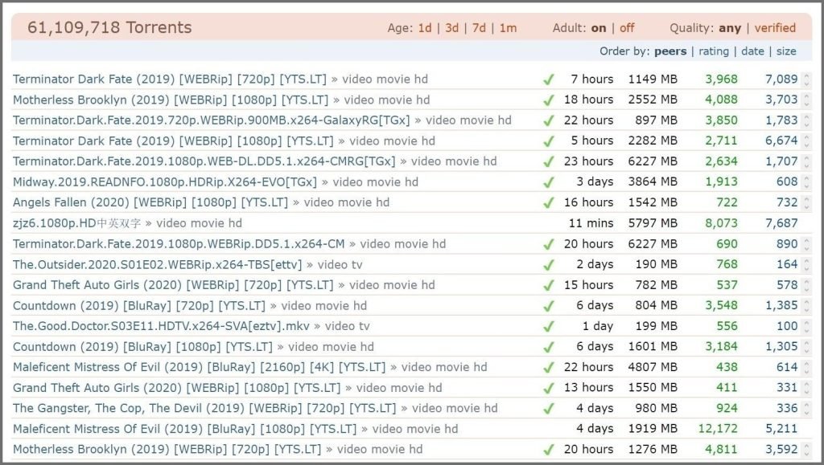Set the Adult filter to on
Image resolution: width=824 pixels, height=465 pixels.
598,27
